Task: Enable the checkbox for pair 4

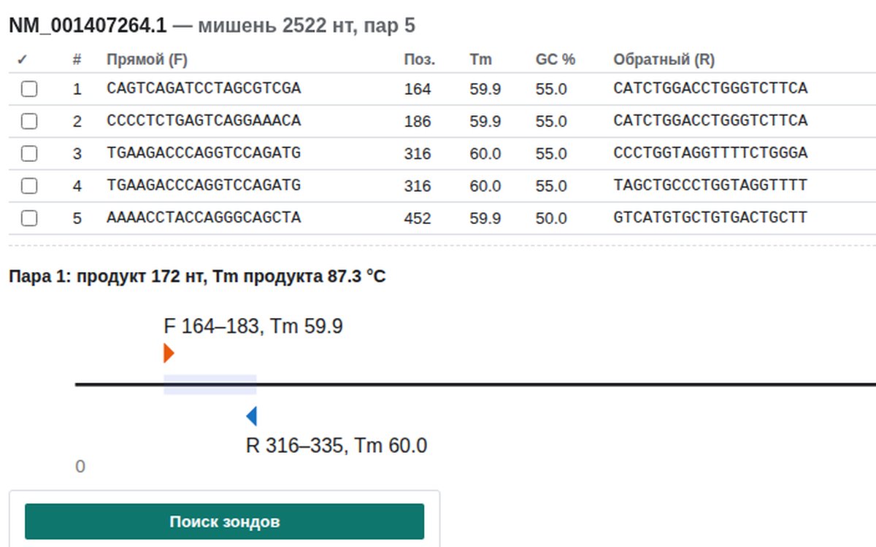Action: pos(29,185)
